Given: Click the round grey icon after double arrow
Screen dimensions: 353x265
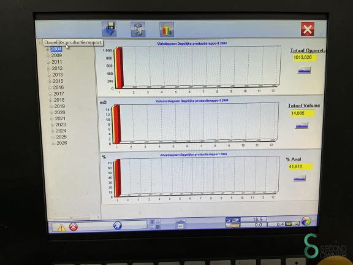Looking at the screenshot, I should [297, 223].
